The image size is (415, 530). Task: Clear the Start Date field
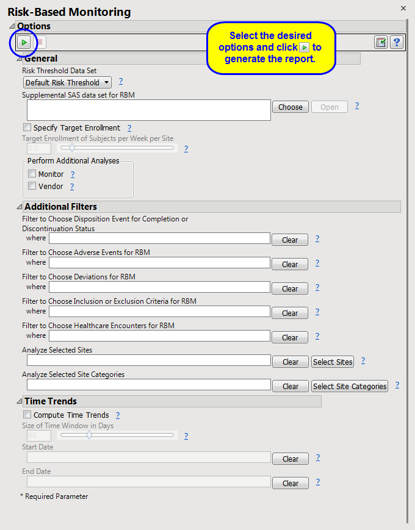click(290, 459)
